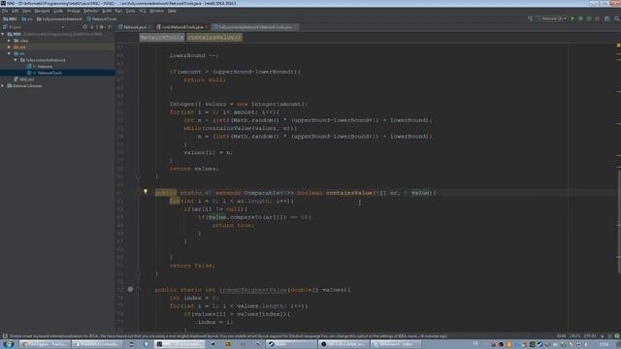621x349 pixels.
Task: Click src in the navigation bar
Action: tap(27, 19)
